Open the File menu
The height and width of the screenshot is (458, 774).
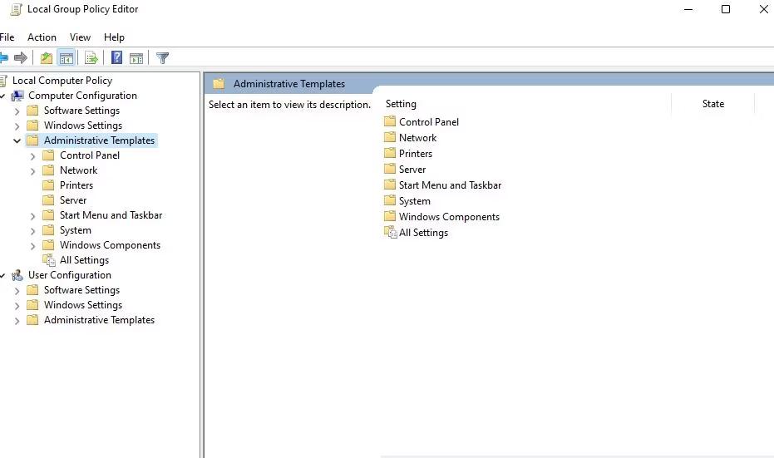[x=7, y=37]
